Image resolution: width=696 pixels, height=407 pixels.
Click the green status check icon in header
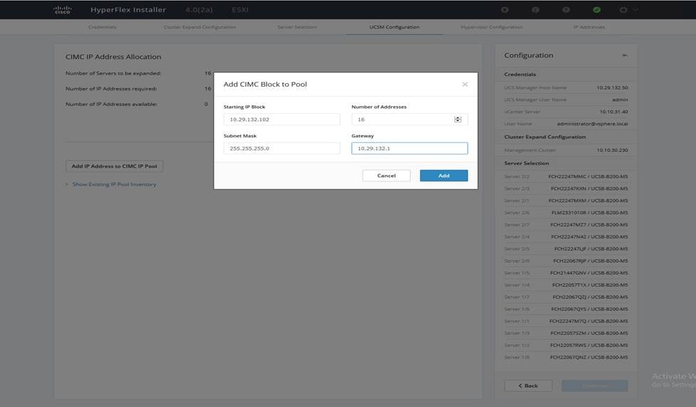click(x=596, y=10)
